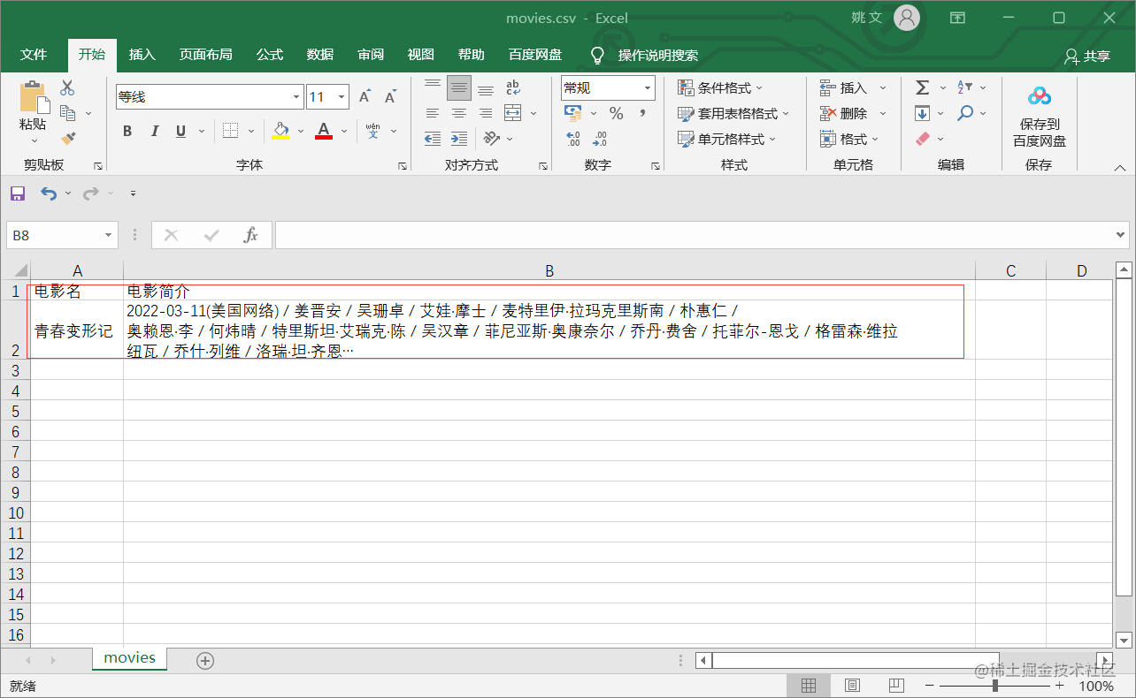Toggle middle vertical alignment
Image resolution: width=1136 pixels, height=698 pixels.
459,87
